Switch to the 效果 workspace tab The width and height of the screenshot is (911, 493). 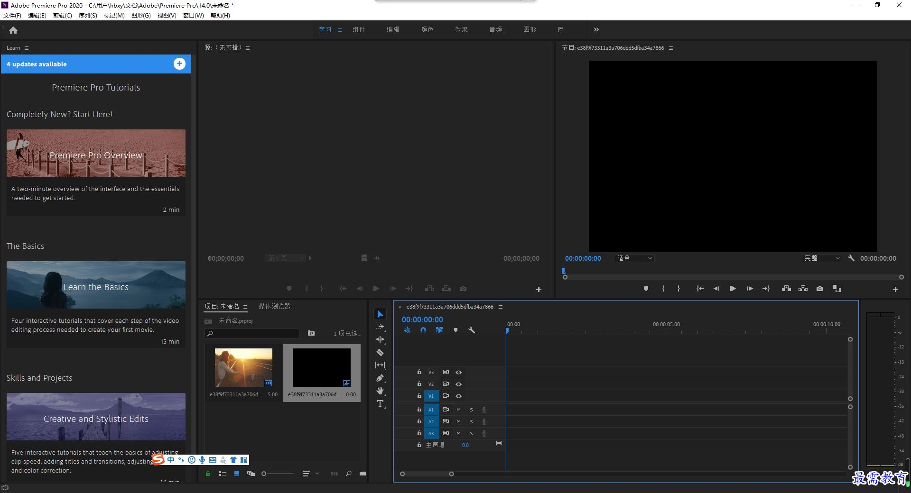(461, 29)
